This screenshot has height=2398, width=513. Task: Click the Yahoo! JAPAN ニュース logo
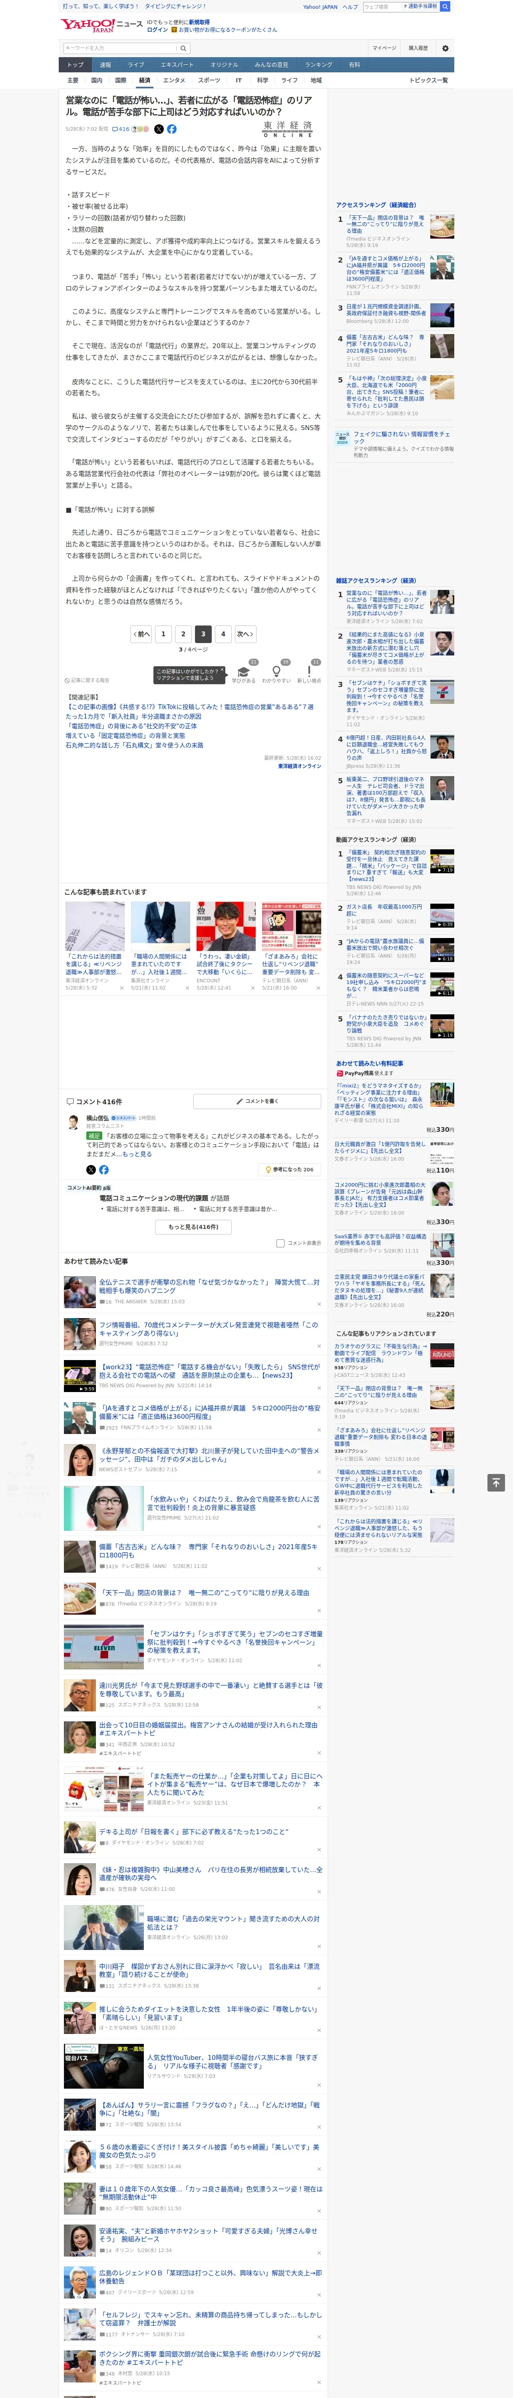coord(101,25)
